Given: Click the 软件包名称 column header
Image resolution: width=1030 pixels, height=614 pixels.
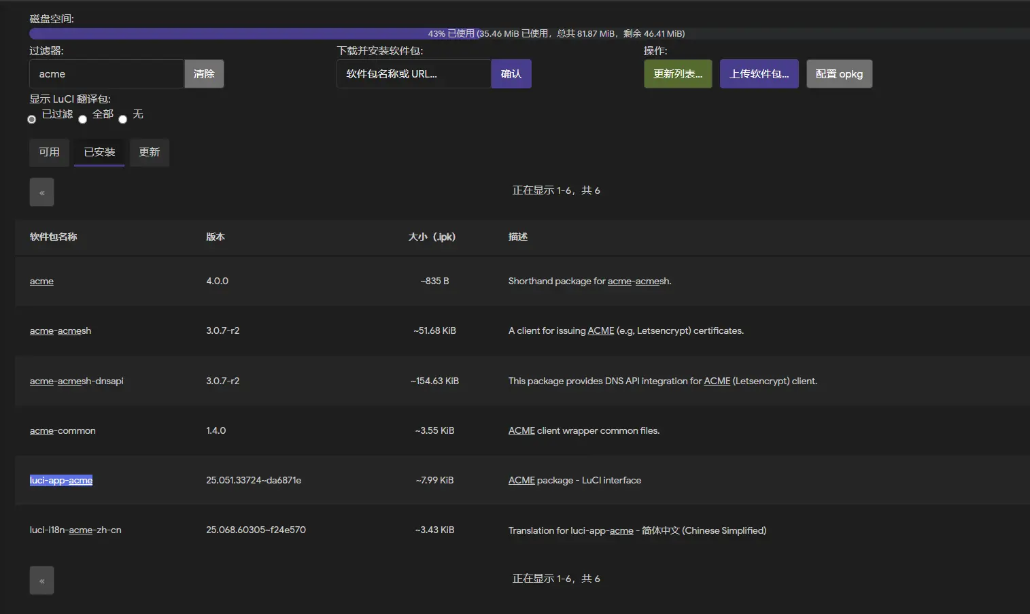Looking at the screenshot, I should point(53,237).
